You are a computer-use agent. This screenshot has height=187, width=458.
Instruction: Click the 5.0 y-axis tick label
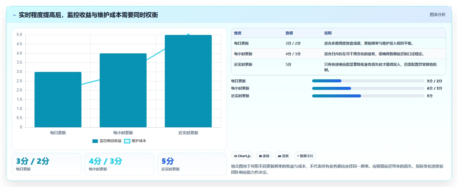[19, 35]
